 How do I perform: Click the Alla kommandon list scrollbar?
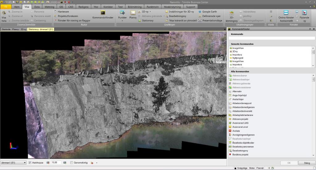[x=314, y=115]
